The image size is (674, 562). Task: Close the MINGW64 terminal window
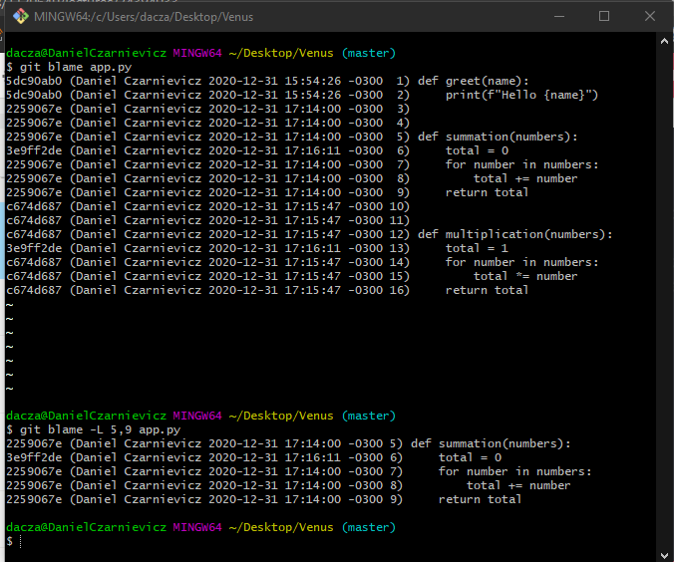pos(649,17)
